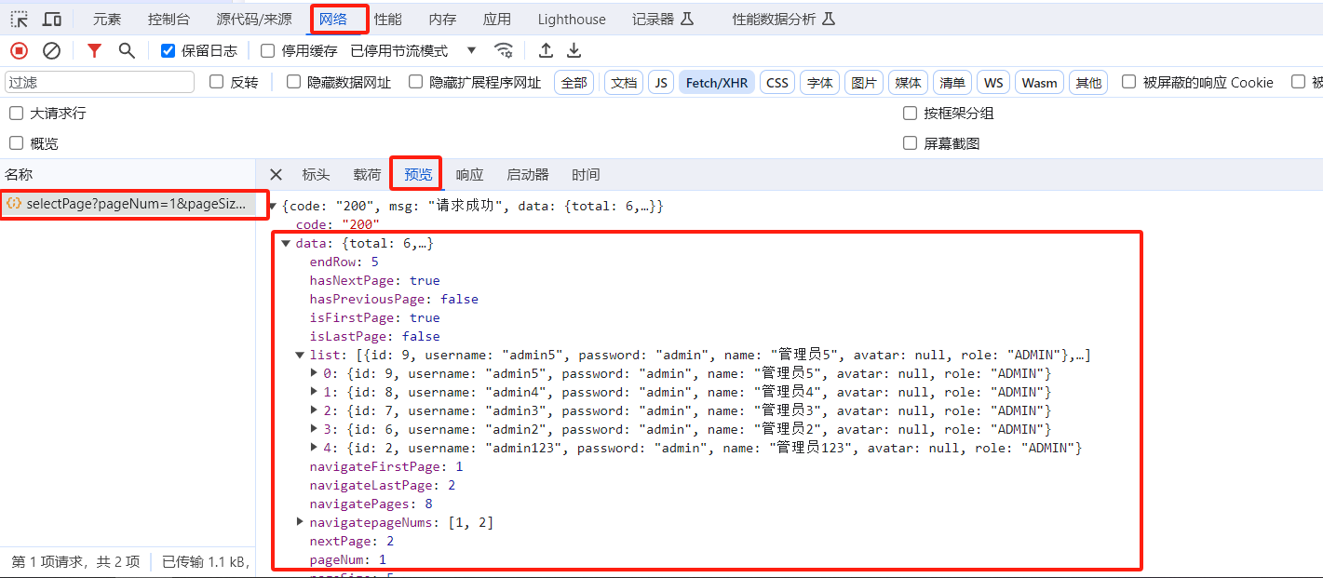This screenshot has width=1323, height=578.
Task: Enable the 大请求行 checkbox
Action: 16,113
